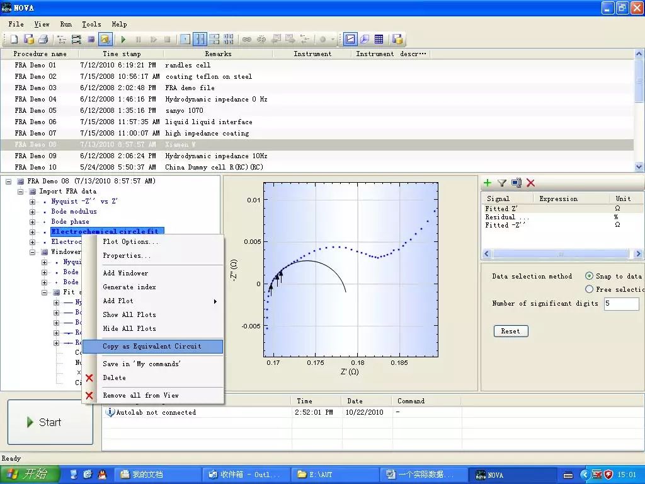Click the red X delete signal icon

(530, 183)
